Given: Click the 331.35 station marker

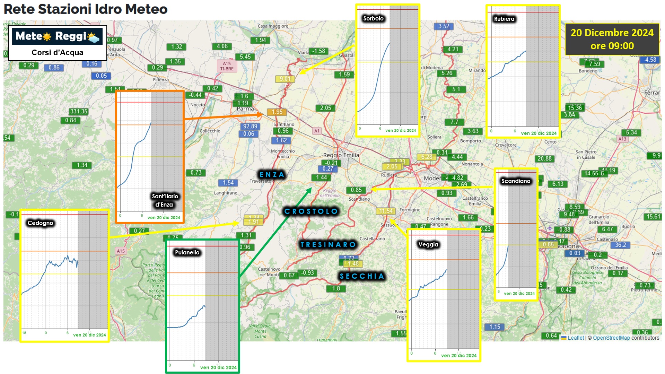Looking at the screenshot, I should click(79, 112).
